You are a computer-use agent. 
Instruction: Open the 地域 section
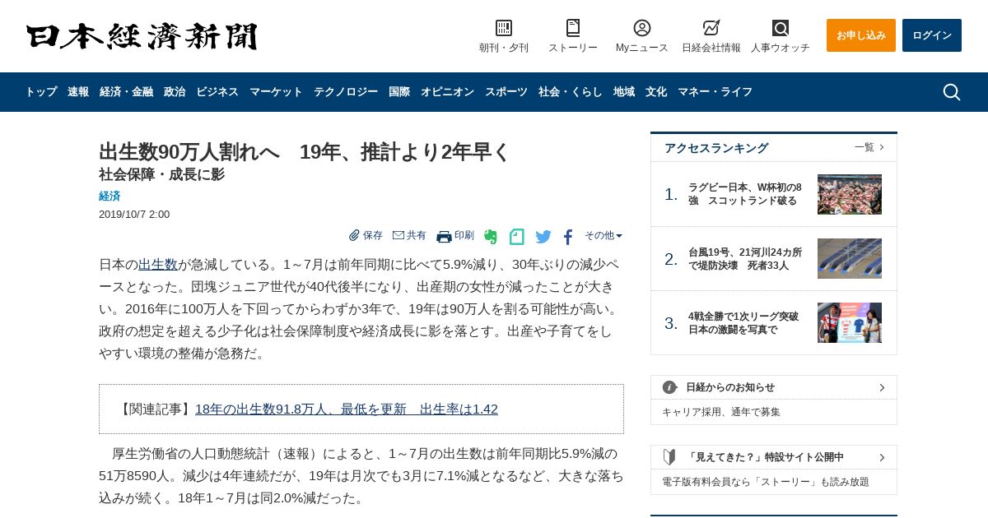click(624, 92)
